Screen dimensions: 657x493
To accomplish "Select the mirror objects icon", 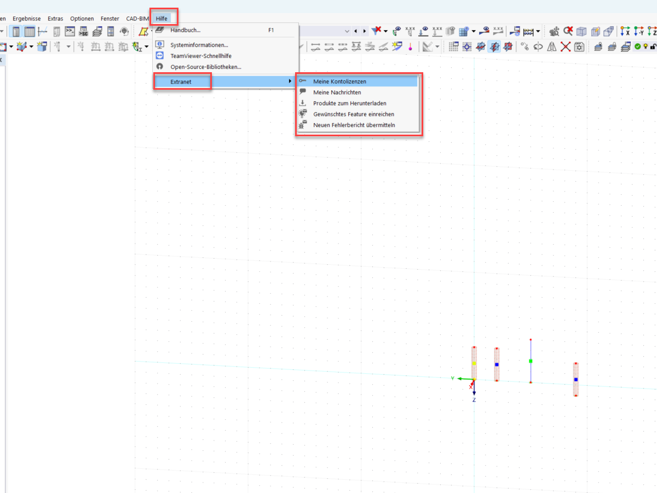I will point(551,47).
